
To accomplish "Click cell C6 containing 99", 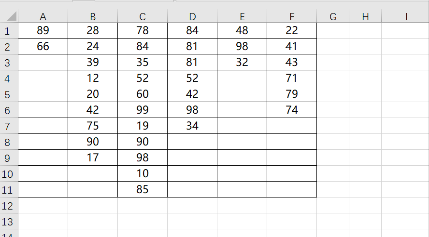I will [x=143, y=110].
